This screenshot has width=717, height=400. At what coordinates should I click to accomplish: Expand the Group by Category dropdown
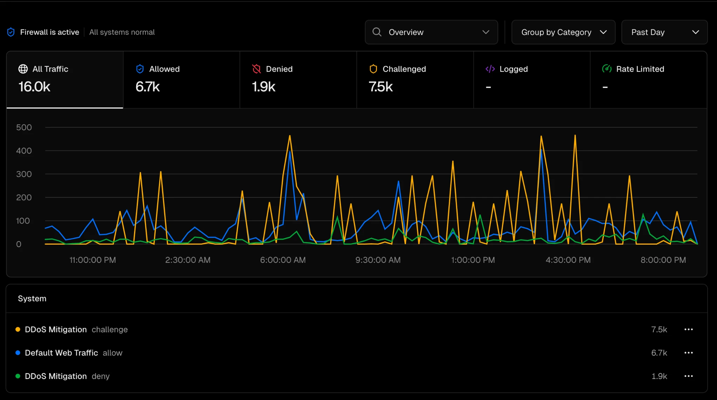tap(563, 32)
